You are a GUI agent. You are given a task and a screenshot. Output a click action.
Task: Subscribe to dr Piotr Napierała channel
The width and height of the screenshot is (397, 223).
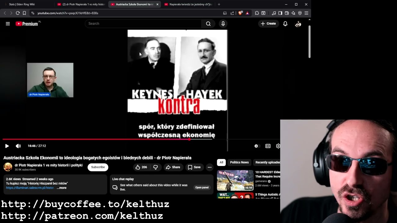click(98, 167)
